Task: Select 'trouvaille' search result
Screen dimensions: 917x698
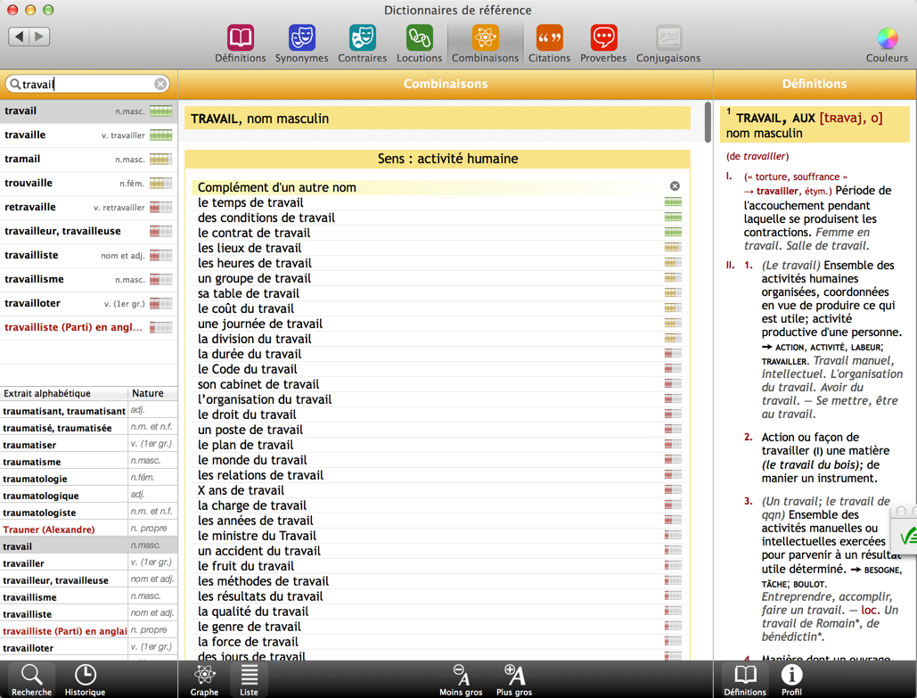Action: [x=88, y=183]
